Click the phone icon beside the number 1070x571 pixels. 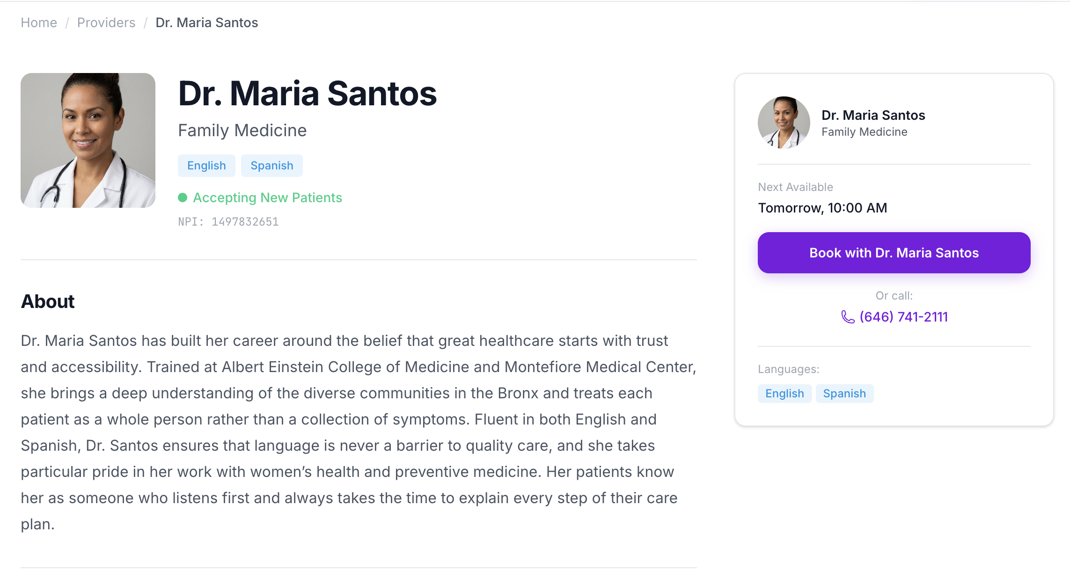[848, 317]
